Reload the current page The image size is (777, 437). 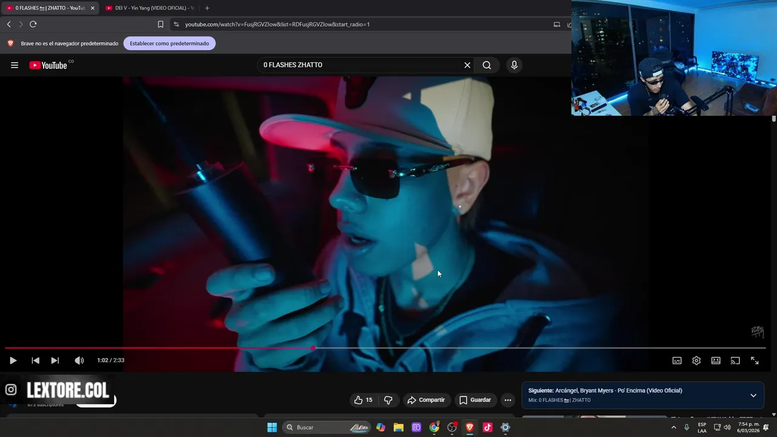[x=33, y=24]
